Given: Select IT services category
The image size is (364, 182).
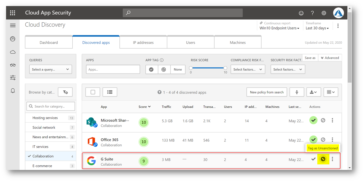Looking at the screenshot, I should [51, 147].
